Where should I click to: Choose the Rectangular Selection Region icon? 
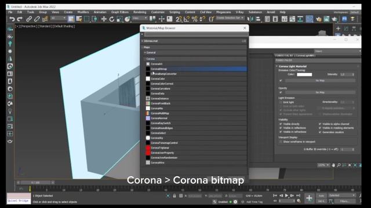tap(86, 19)
